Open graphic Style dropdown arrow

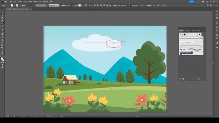(x=82, y=5)
